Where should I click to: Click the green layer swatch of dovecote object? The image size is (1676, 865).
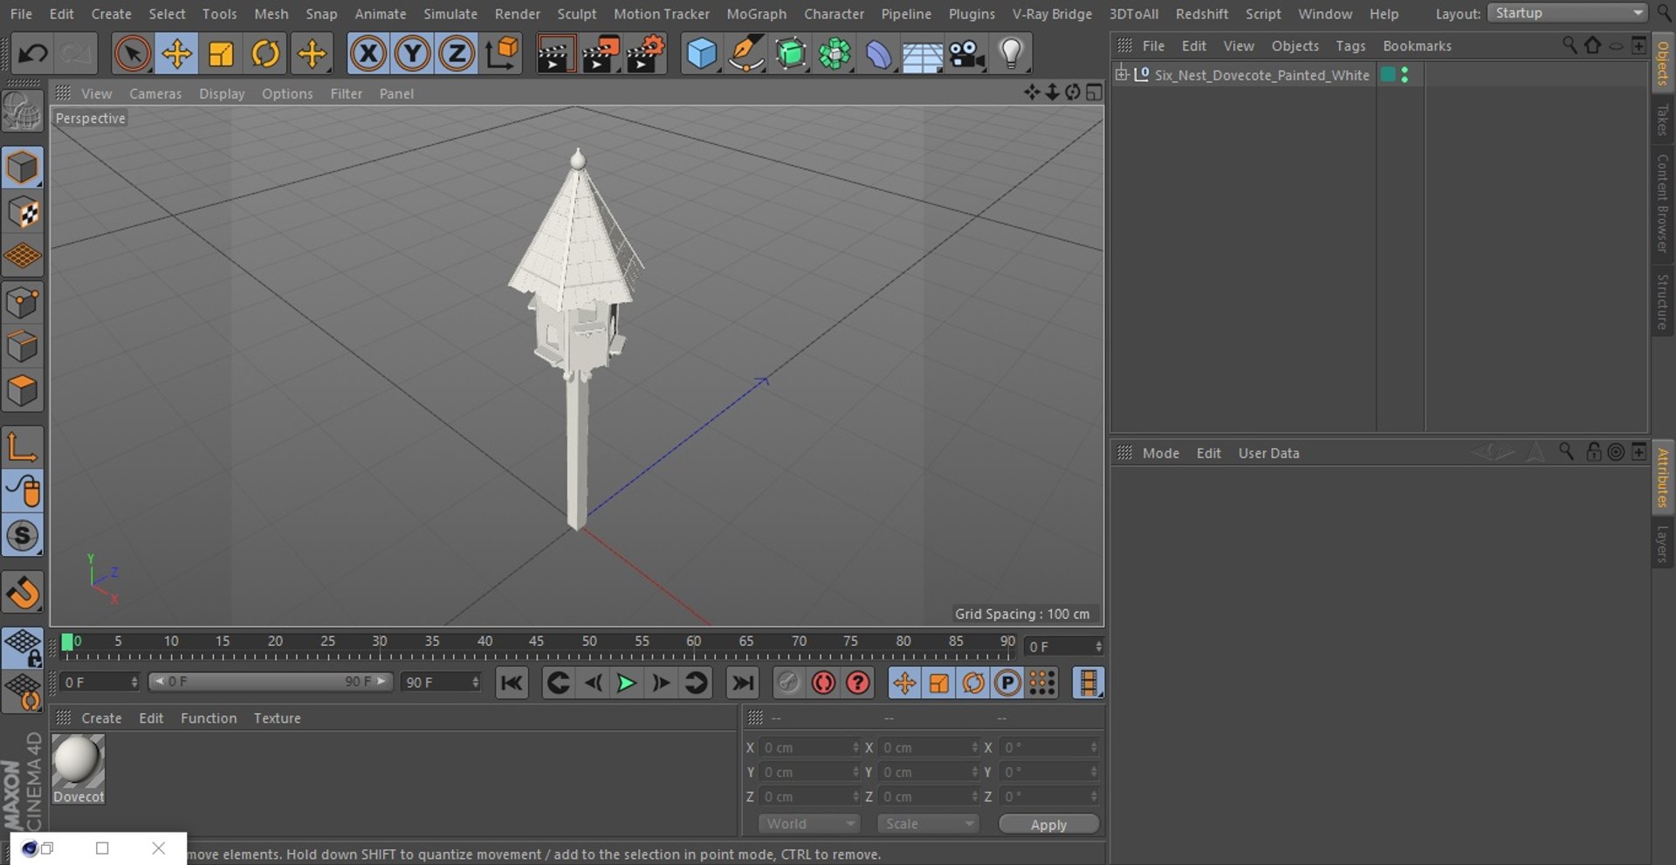click(x=1387, y=75)
